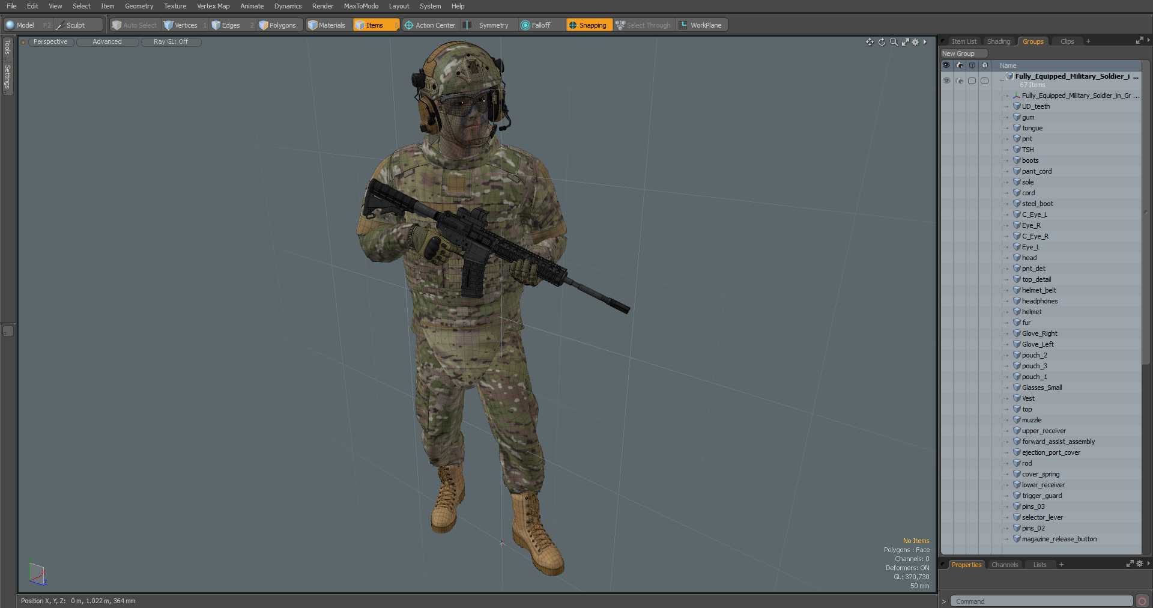Click the rotate viewport icon

pyautogui.click(x=882, y=42)
